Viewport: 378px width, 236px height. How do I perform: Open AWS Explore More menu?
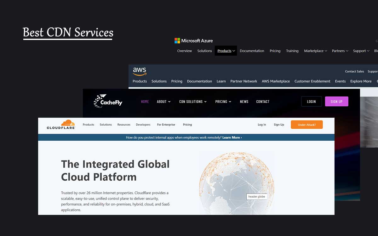(x=361, y=81)
